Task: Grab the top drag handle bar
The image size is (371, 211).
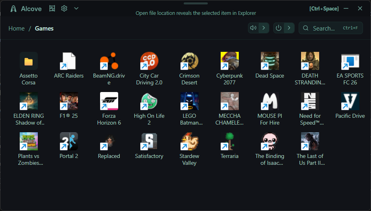Action: (196, 3)
